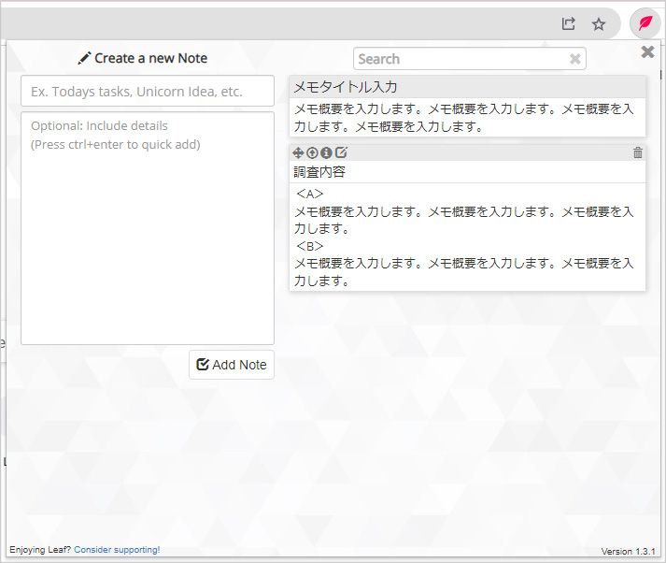Edit the 調査内容 note with the pencil-square icon

[341, 152]
